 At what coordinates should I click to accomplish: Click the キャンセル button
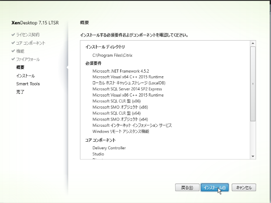[244, 188]
